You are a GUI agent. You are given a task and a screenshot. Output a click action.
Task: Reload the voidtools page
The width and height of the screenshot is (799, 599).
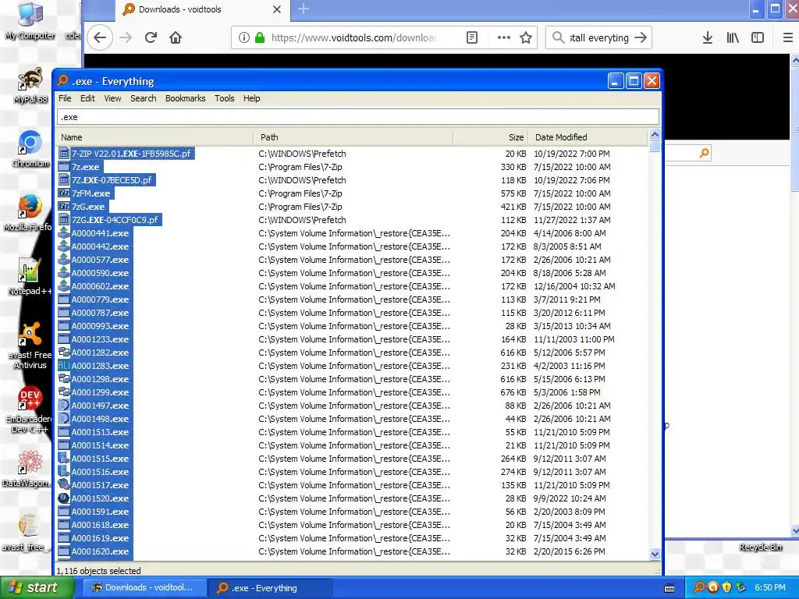click(x=151, y=37)
